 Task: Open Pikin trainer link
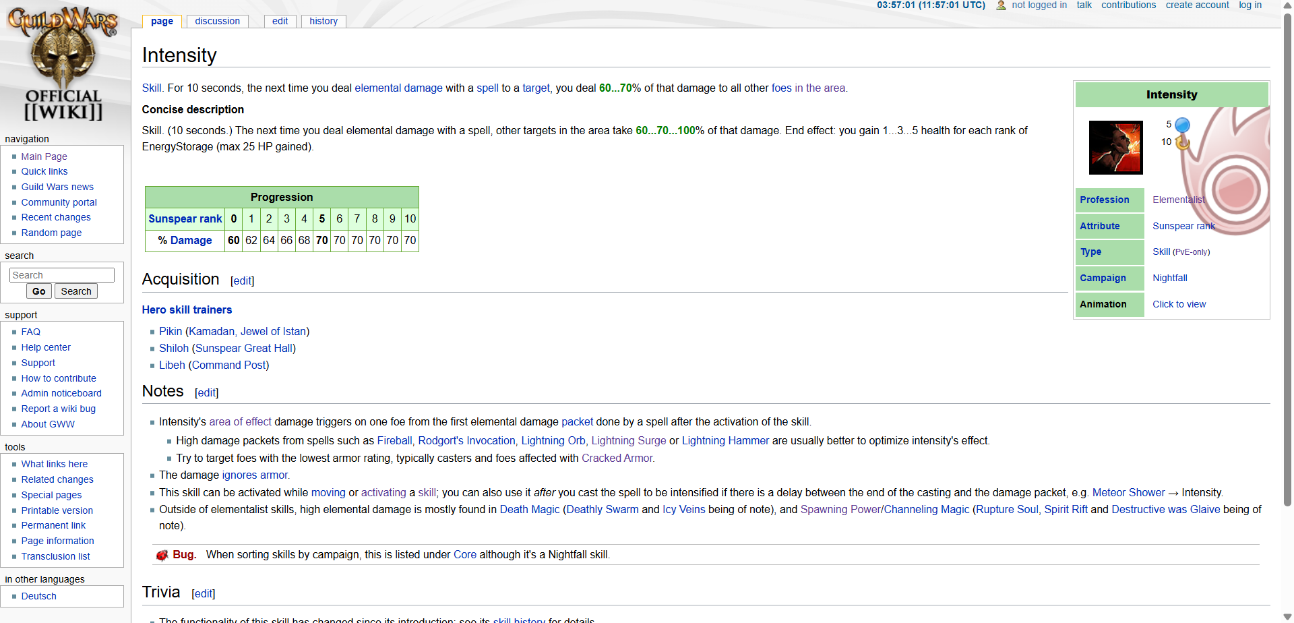[x=171, y=332]
